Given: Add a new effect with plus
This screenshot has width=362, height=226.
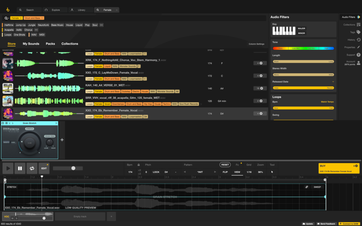Looking at the screenshot, I should 62,140.
